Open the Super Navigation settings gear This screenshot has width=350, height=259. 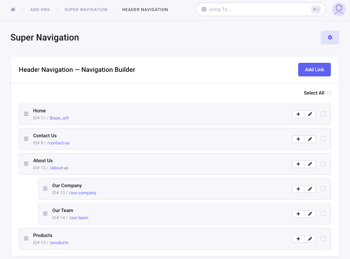330,38
